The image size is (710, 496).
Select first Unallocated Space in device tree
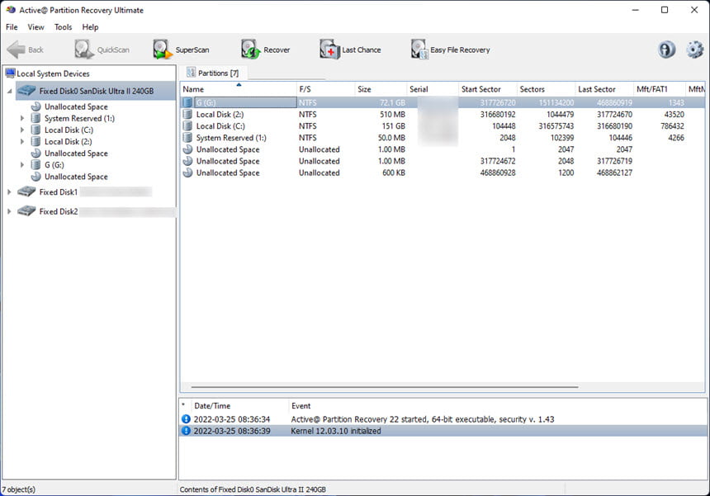pyautogui.click(x=76, y=106)
